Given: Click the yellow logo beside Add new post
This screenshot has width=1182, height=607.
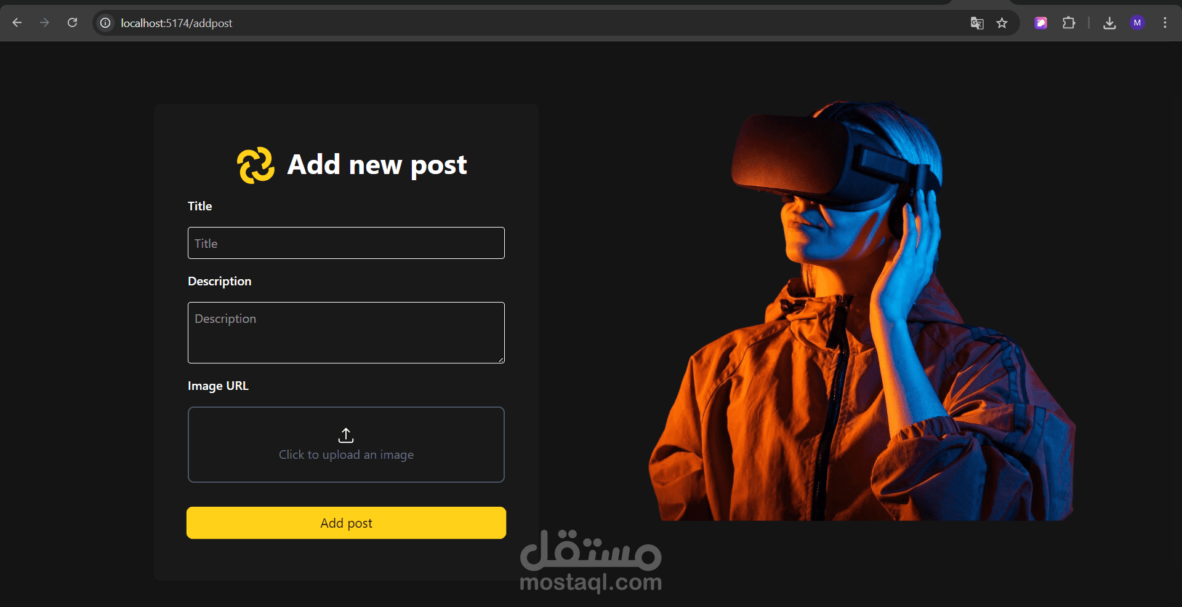Looking at the screenshot, I should [255, 165].
